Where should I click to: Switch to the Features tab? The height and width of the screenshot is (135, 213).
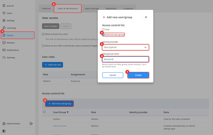46,8
